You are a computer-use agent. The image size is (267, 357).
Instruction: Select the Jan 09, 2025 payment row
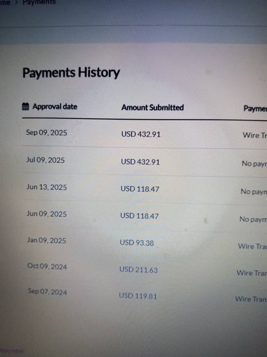(46, 241)
